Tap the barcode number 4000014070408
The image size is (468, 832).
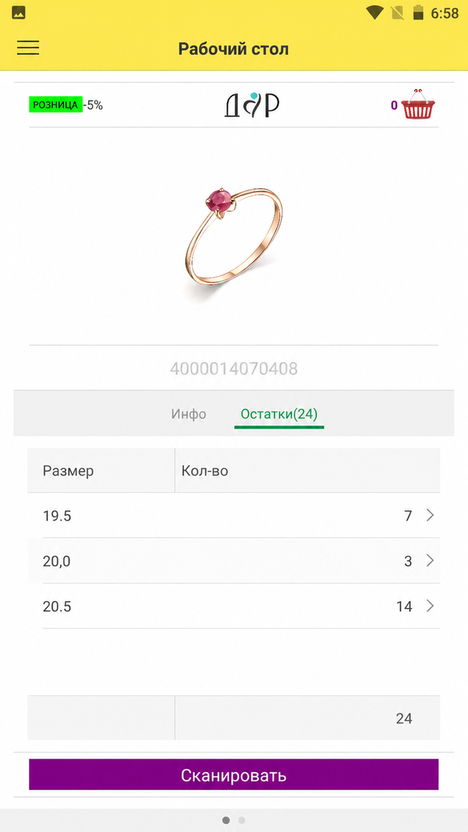tap(234, 368)
